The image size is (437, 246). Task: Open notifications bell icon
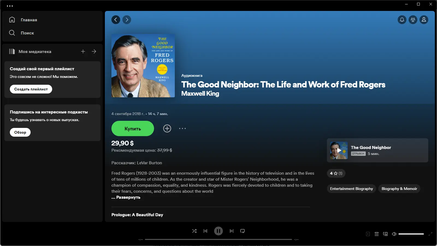tap(402, 20)
